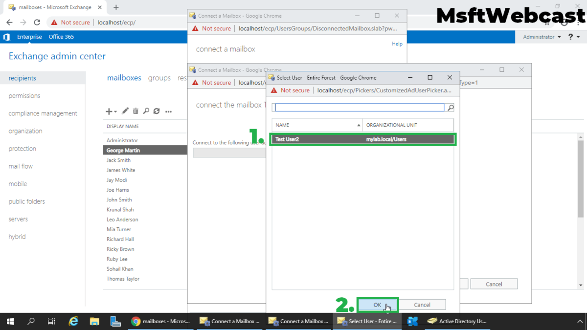Click the search magnifier in Select User dialog
This screenshot has width=587, height=330.
click(x=450, y=107)
